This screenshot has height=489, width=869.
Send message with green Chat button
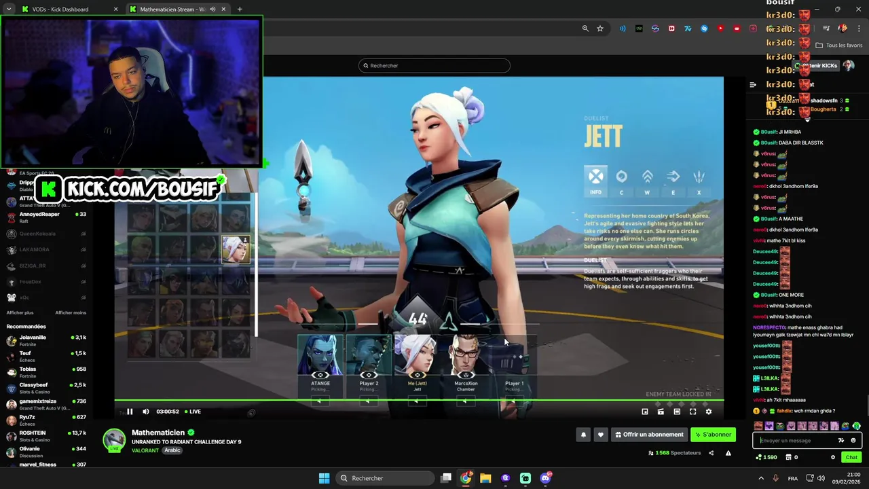851,457
